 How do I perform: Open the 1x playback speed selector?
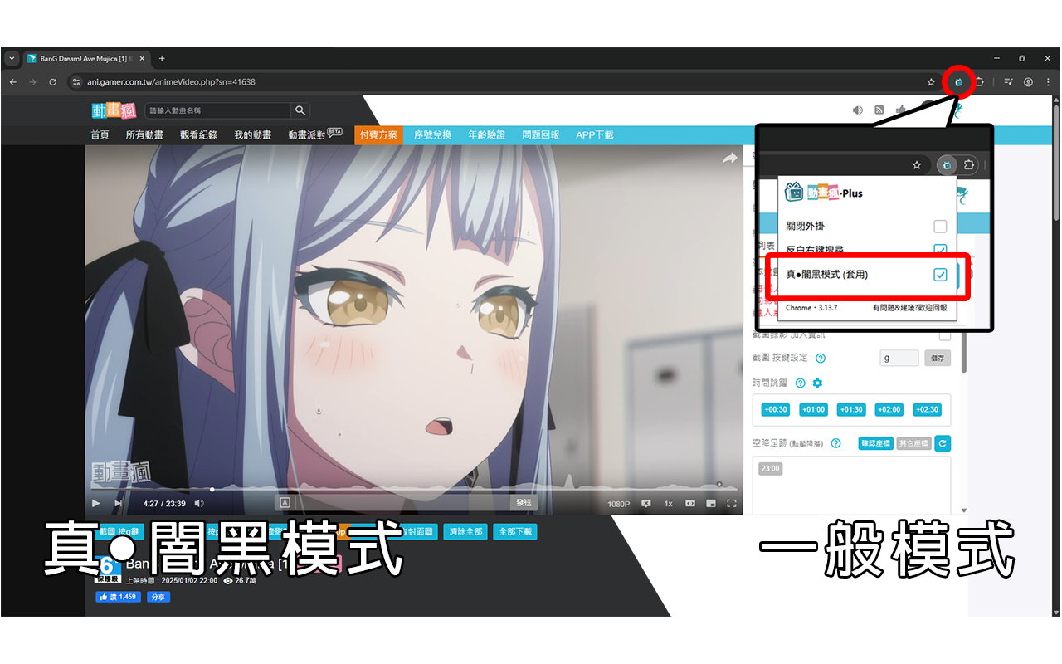(668, 502)
